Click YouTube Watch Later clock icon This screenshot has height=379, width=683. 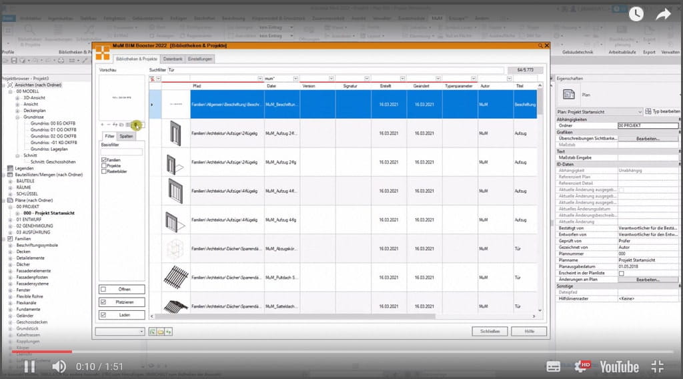636,14
